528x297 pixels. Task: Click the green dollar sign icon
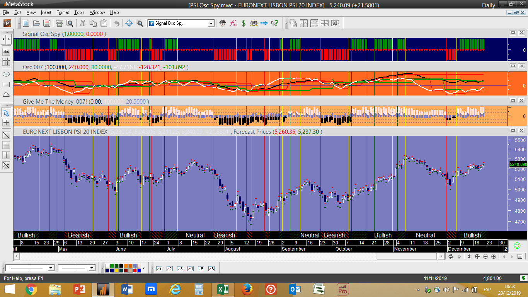pyautogui.click(x=244, y=23)
